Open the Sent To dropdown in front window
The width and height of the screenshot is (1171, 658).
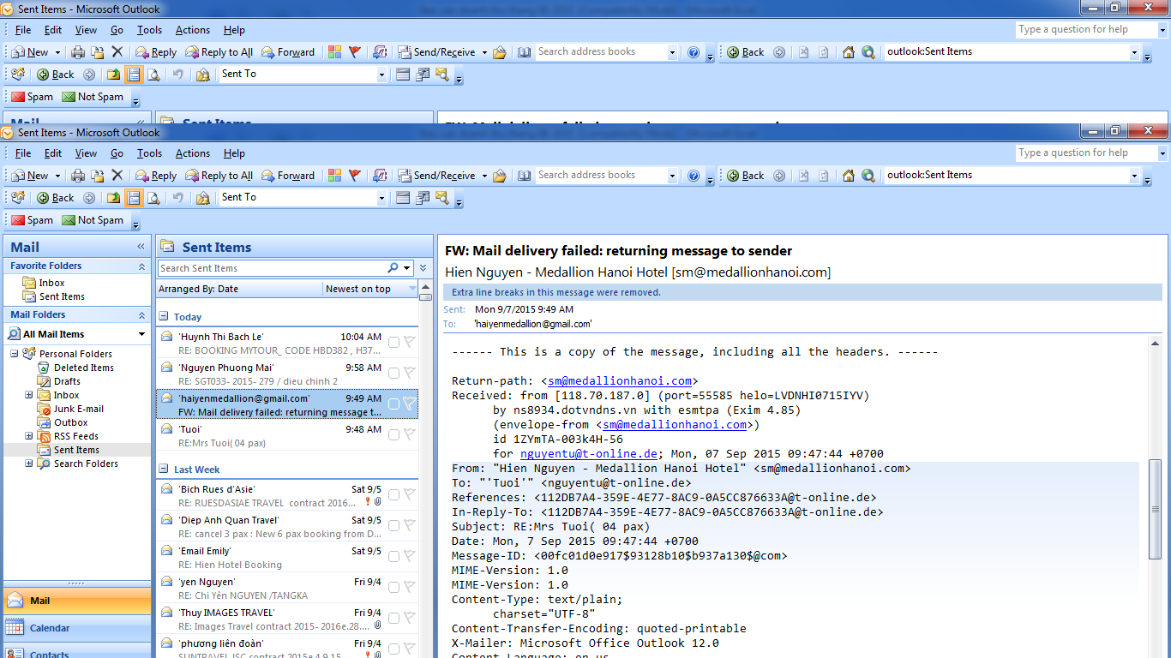tap(381, 198)
